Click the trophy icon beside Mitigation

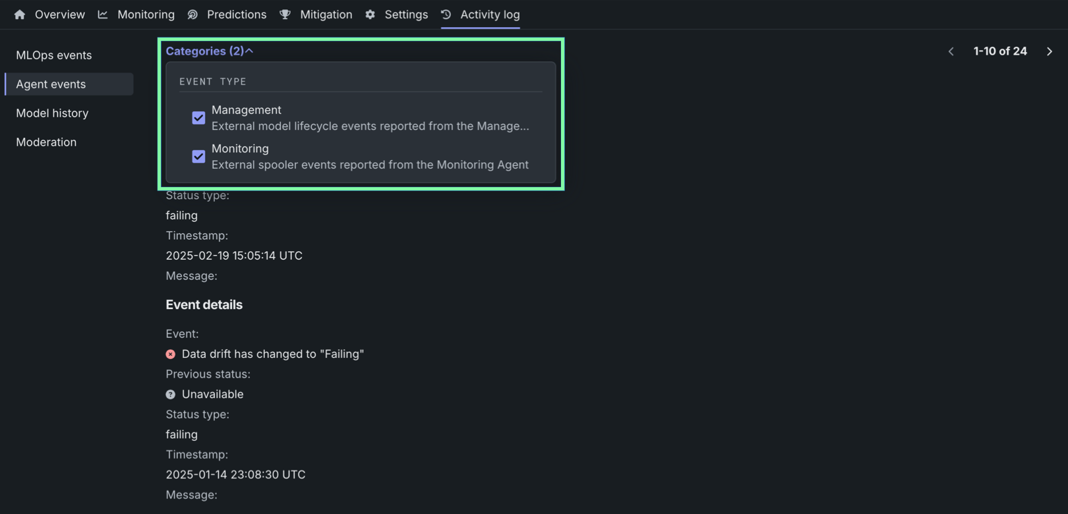point(285,14)
